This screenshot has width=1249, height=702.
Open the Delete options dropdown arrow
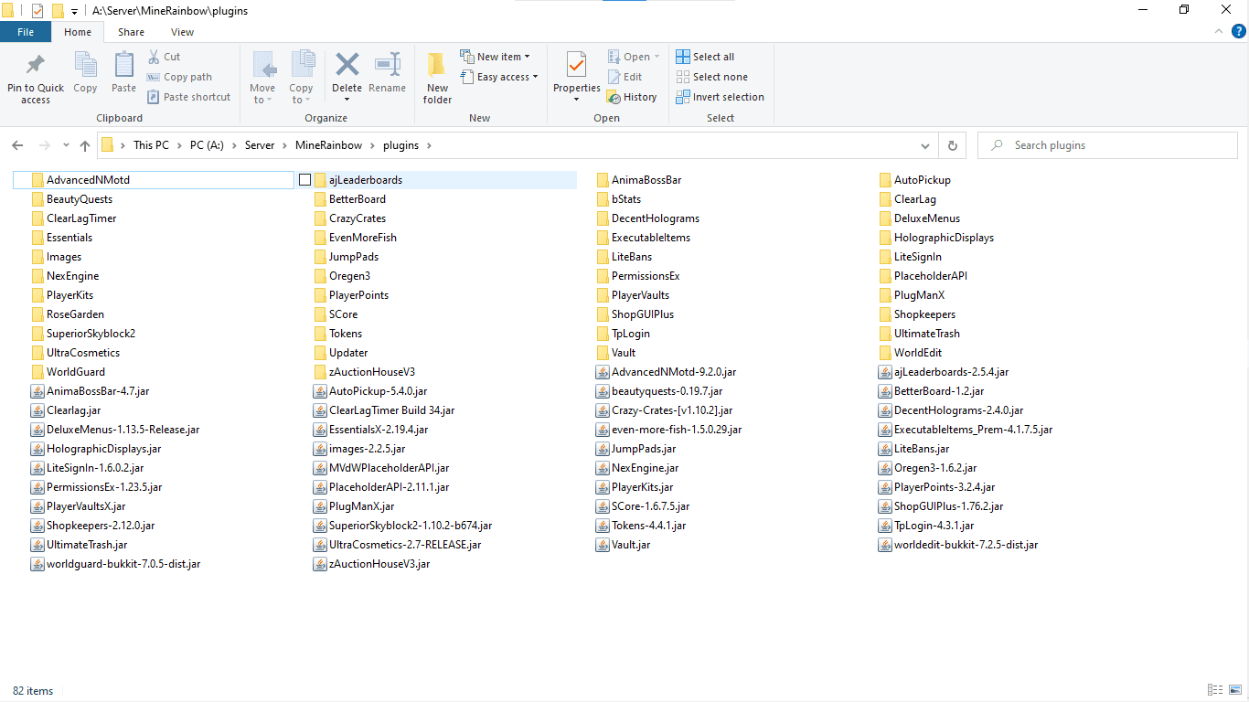click(x=347, y=99)
